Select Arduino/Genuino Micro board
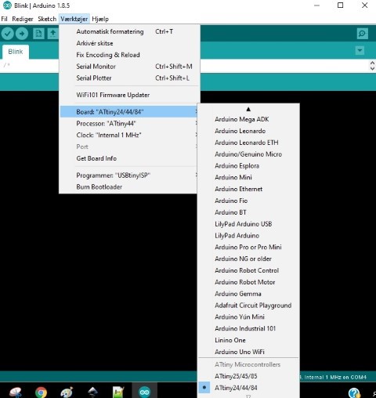 click(248, 154)
